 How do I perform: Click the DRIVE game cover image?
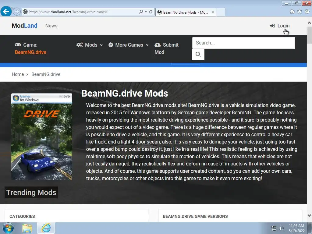point(42,137)
